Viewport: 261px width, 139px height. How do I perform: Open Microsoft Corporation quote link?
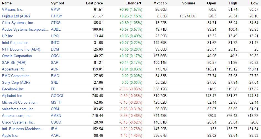19,103
